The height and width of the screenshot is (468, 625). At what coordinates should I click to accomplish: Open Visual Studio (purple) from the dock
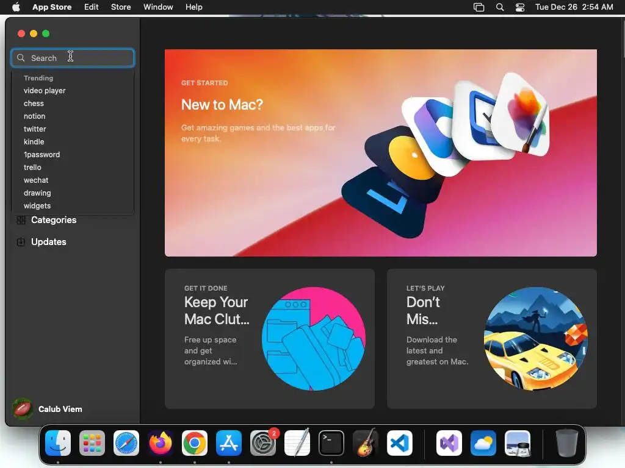coord(449,443)
